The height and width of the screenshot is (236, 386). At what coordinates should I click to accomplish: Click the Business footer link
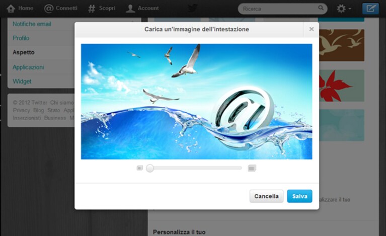(x=55, y=118)
